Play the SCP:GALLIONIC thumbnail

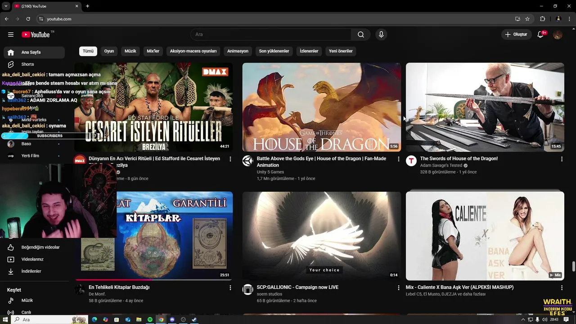click(321, 236)
